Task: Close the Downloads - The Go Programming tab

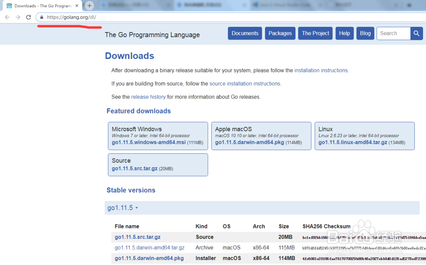Action: click(x=77, y=6)
